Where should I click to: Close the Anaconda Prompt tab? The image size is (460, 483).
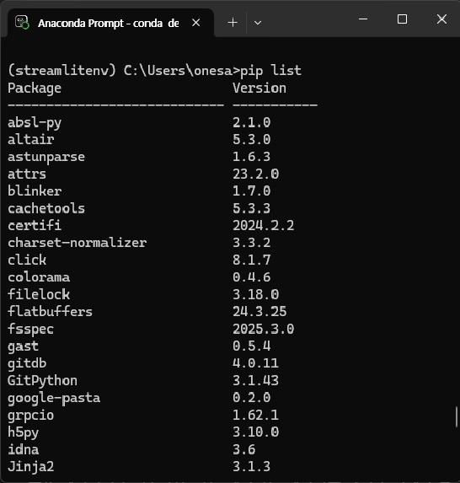(195, 23)
